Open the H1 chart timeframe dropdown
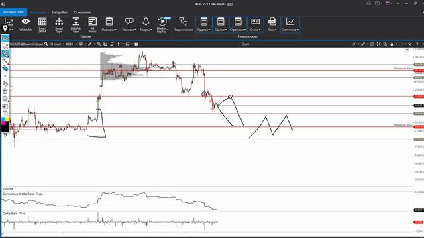The width and height of the screenshot is (424, 238). 57,44
